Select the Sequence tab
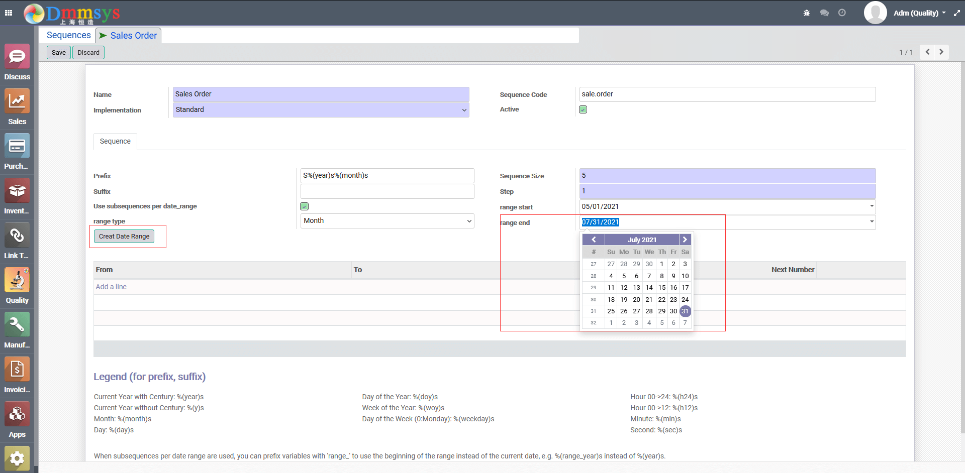This screenshot has width=965, height=473. pyautogui.click(x=115, y=141)
